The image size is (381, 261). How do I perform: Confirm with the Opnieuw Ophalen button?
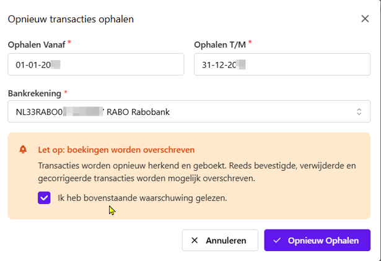pyautogui.click(x=317, y=240)
